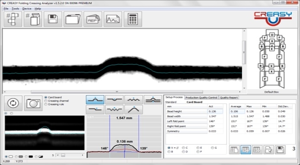This screenshot has width=300, height=165.
Task: Open the Help menu
Action: point(38,9)
